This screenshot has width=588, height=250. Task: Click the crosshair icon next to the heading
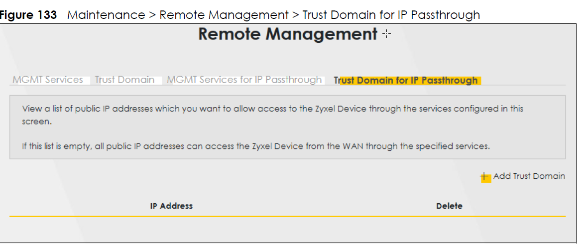pos(386,34)
